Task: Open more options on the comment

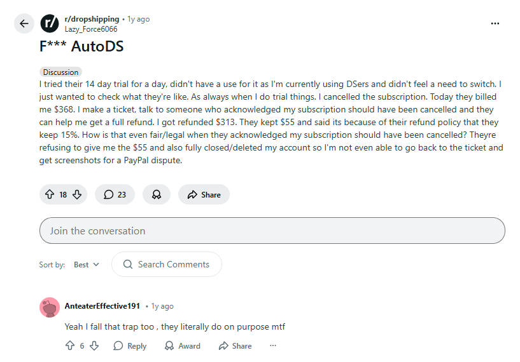Action: [x=273, y=346]
